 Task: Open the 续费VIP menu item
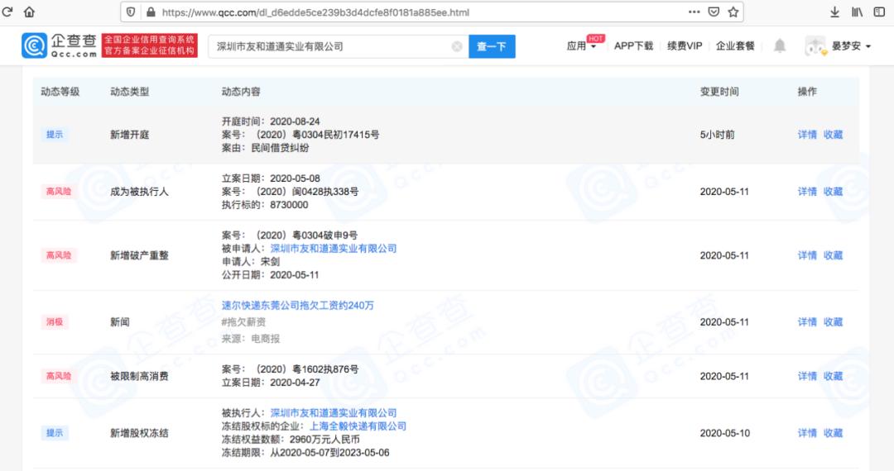pyautogui.click(x=685, y=46)
